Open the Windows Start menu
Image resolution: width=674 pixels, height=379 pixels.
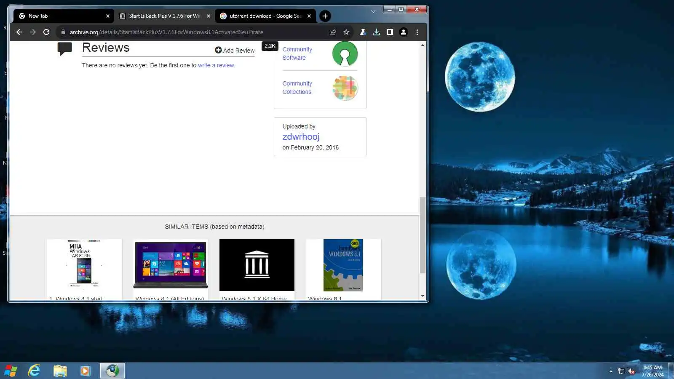pos(11,371)
